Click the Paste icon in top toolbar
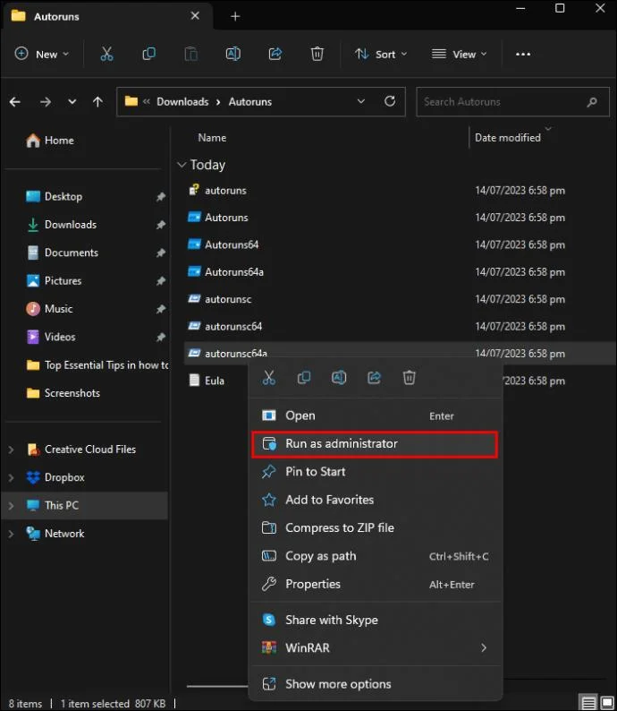The height and width of the screenshot is (711, 617). click(x=190, y=54)
